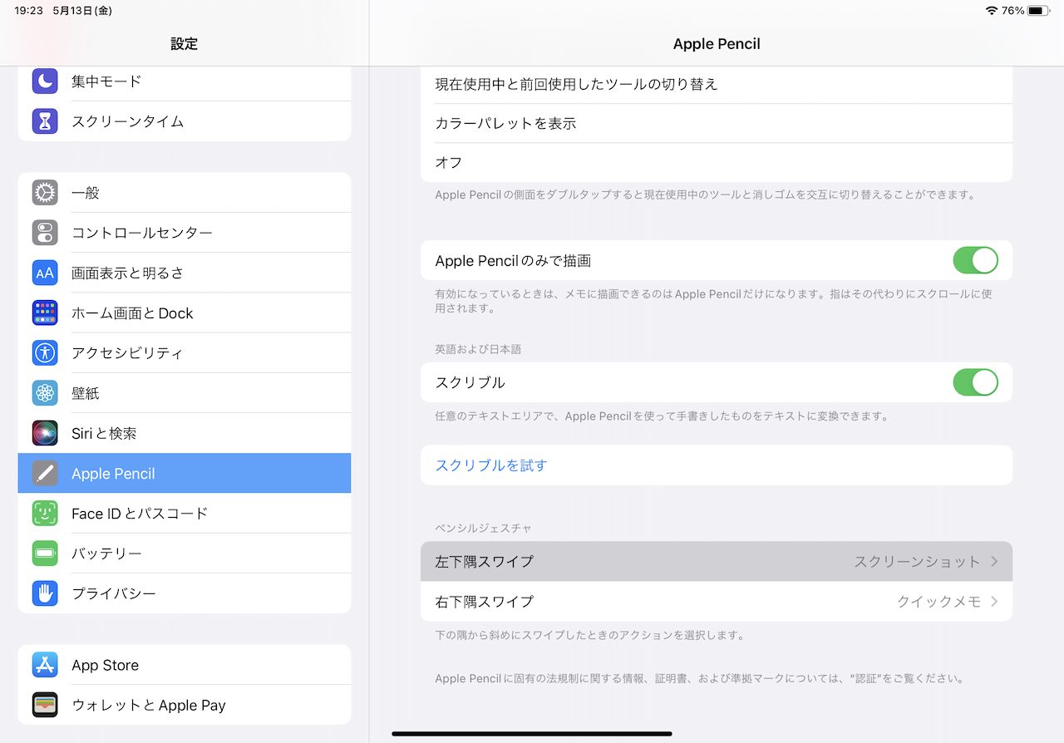Tap the ウォレットとApple Pay wallet icon

click(45, 705)
